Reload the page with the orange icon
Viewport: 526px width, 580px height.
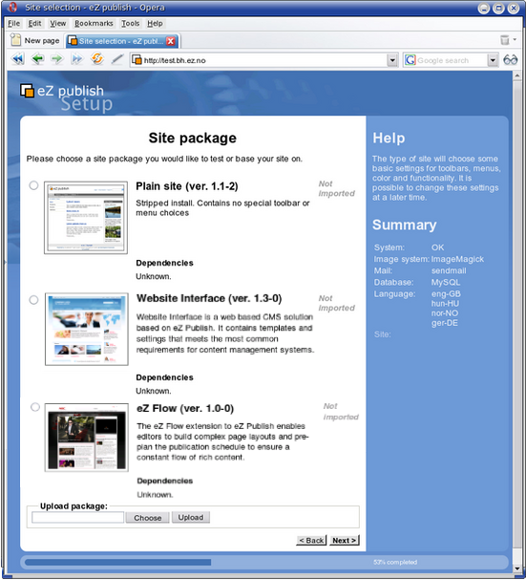pyautogui.click(x=96, y=59)
